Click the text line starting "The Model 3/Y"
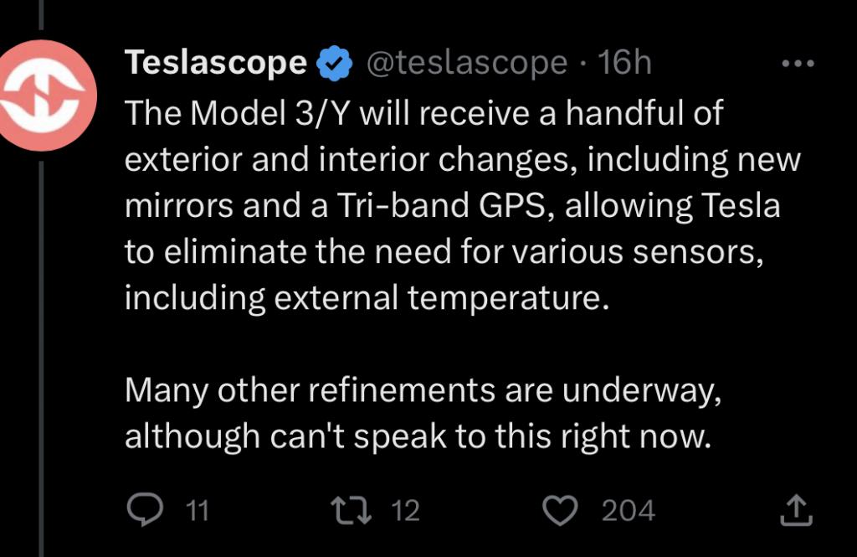This screenshot has height=557, width=857. coord(423,114)
